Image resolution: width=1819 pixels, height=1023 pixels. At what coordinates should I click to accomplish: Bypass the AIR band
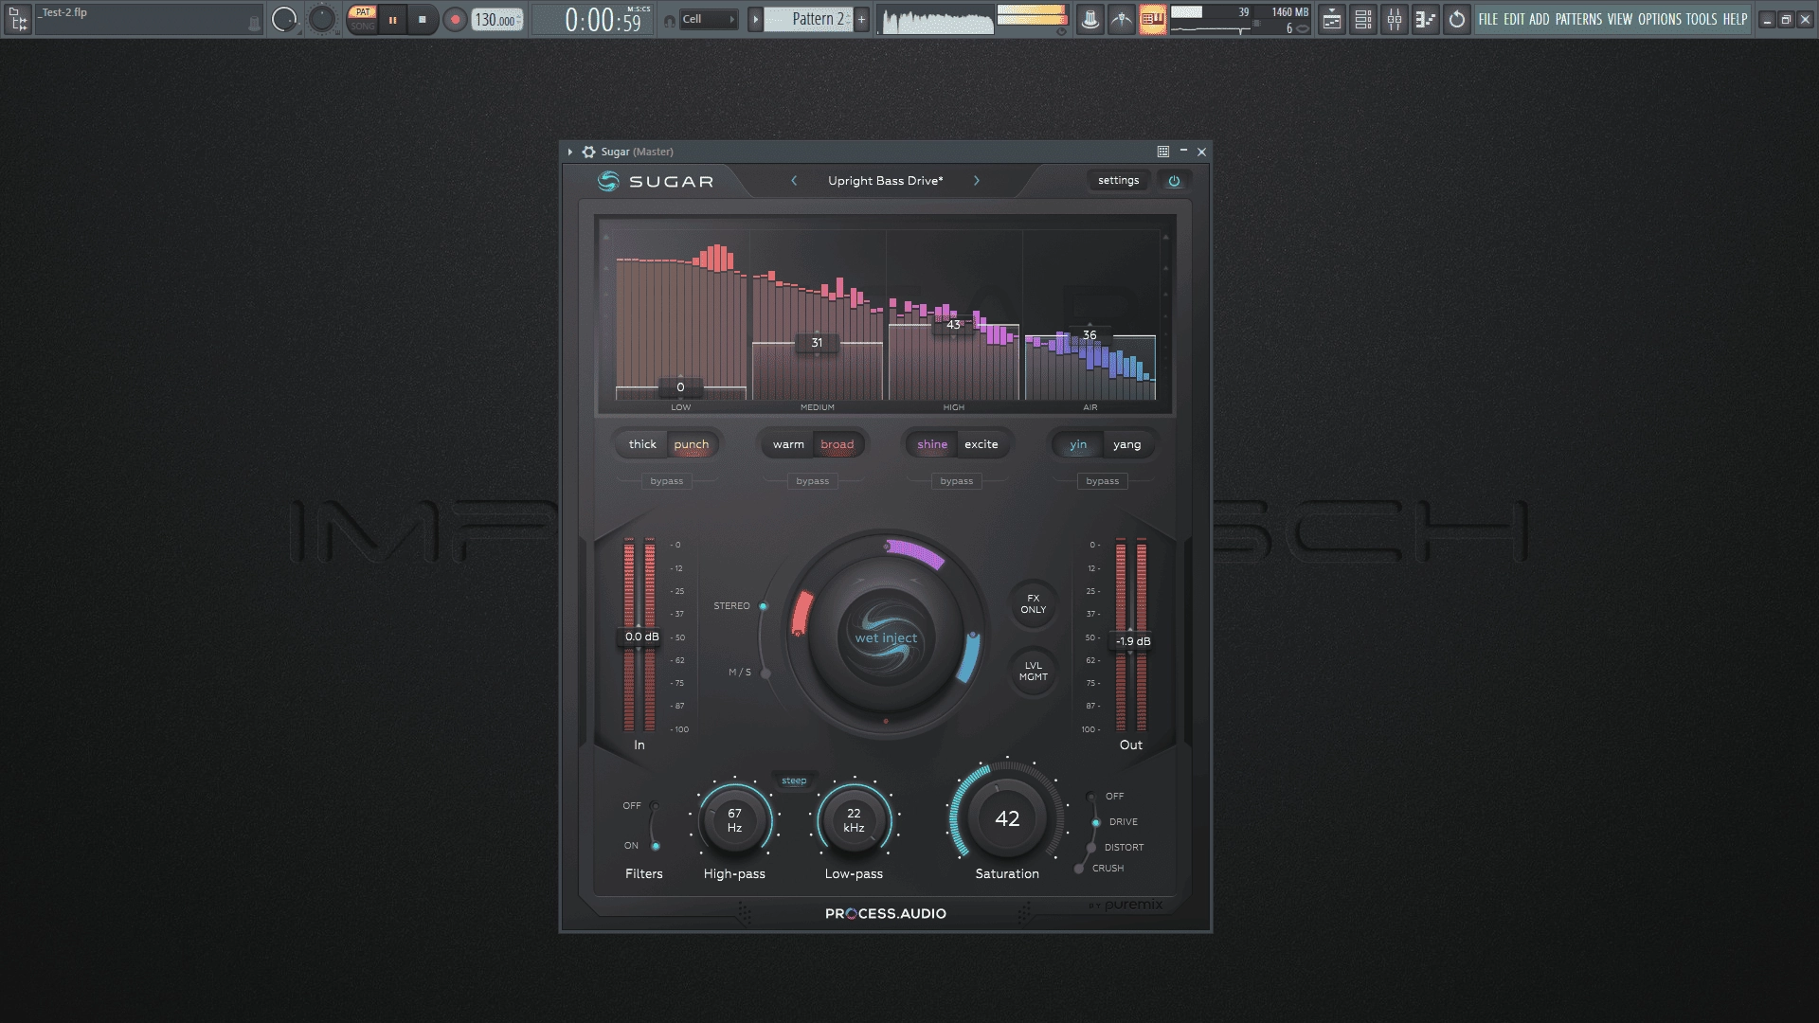(1103, 481)
